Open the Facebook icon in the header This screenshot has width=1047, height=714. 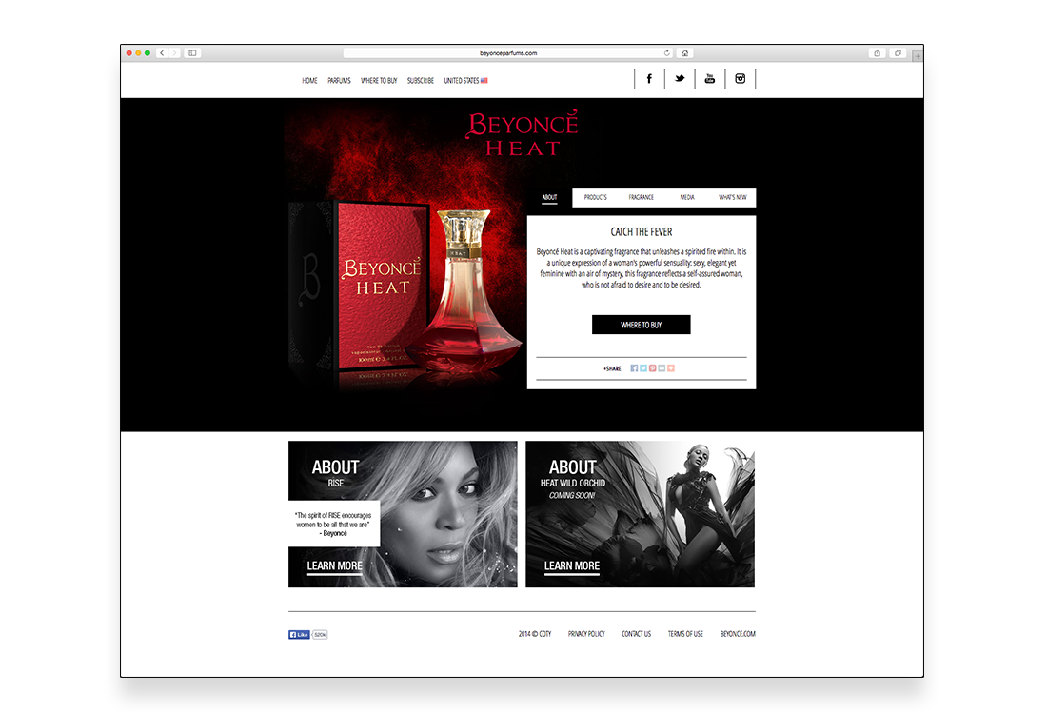pyautogui.click(x=649, y=79)
